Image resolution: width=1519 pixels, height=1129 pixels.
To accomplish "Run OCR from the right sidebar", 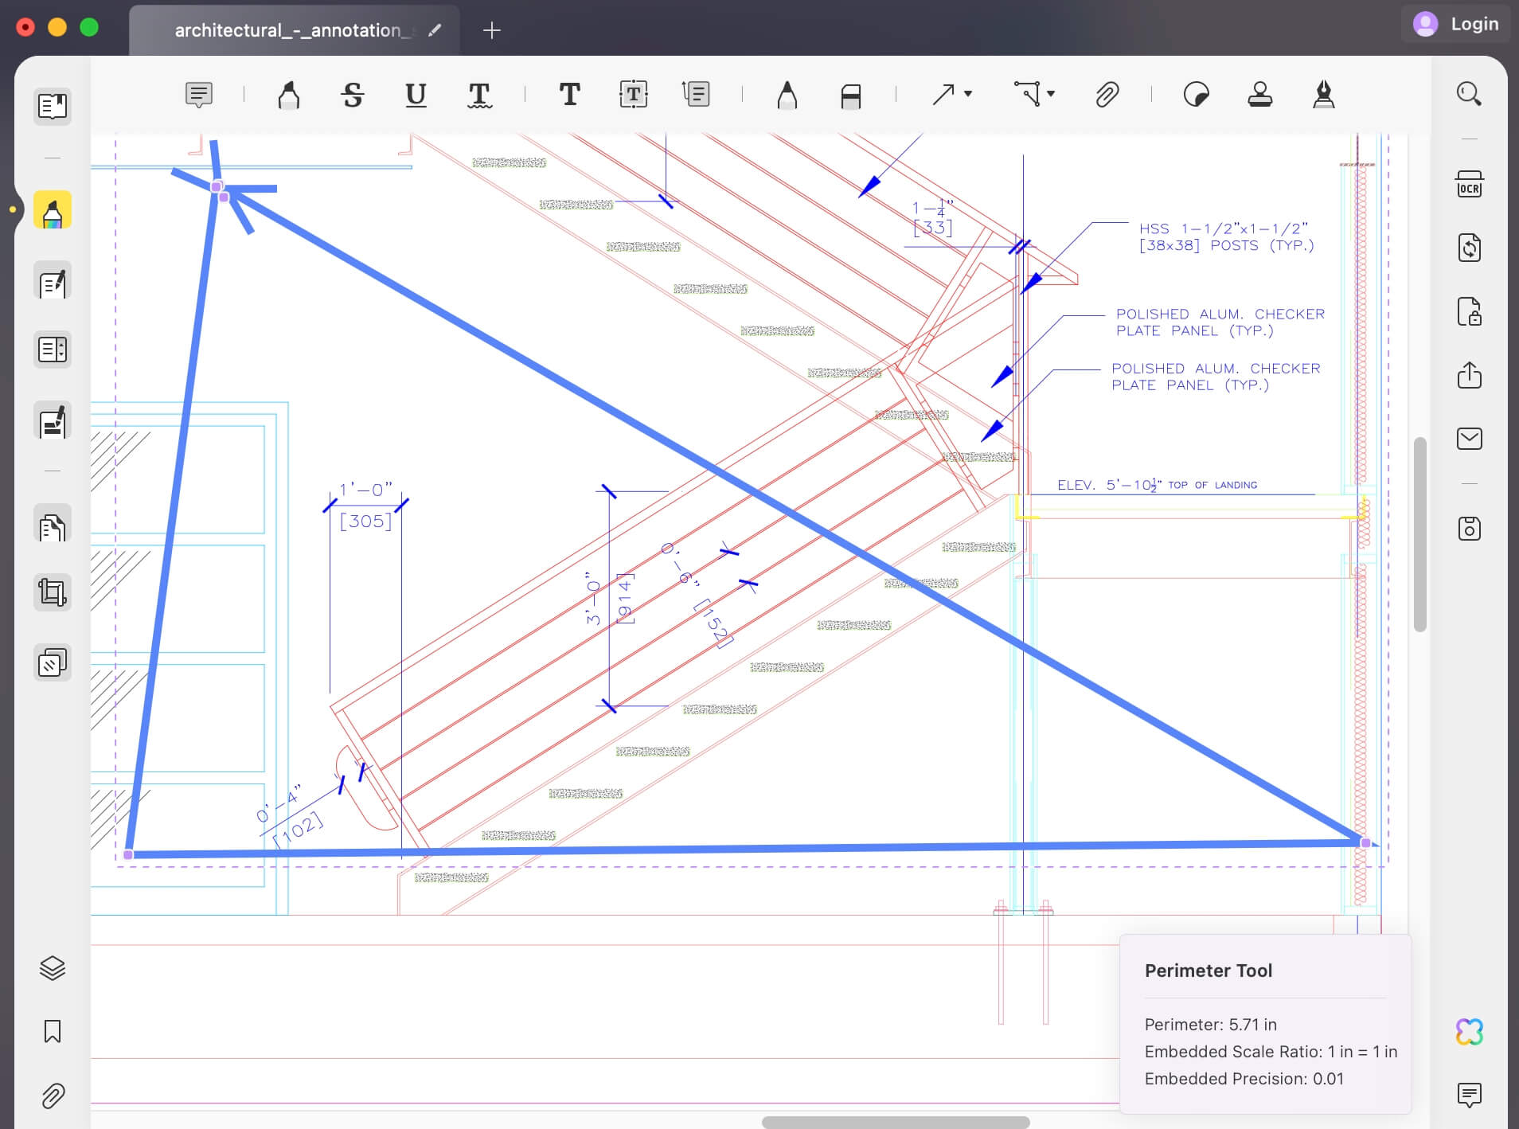I will coord(1469,185).
